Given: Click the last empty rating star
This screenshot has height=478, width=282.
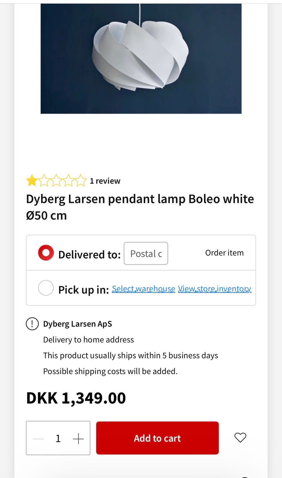Looking at the screenshot, I should (x=81, y=181).
